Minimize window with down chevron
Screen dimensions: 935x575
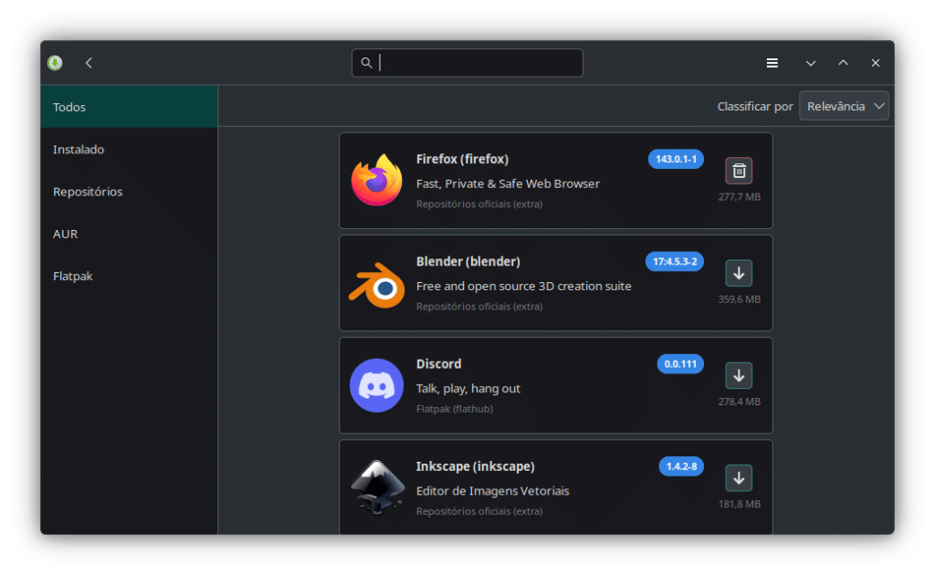pyautogui.click(x=811, y=63)
